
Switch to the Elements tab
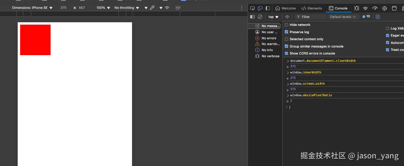312,8
